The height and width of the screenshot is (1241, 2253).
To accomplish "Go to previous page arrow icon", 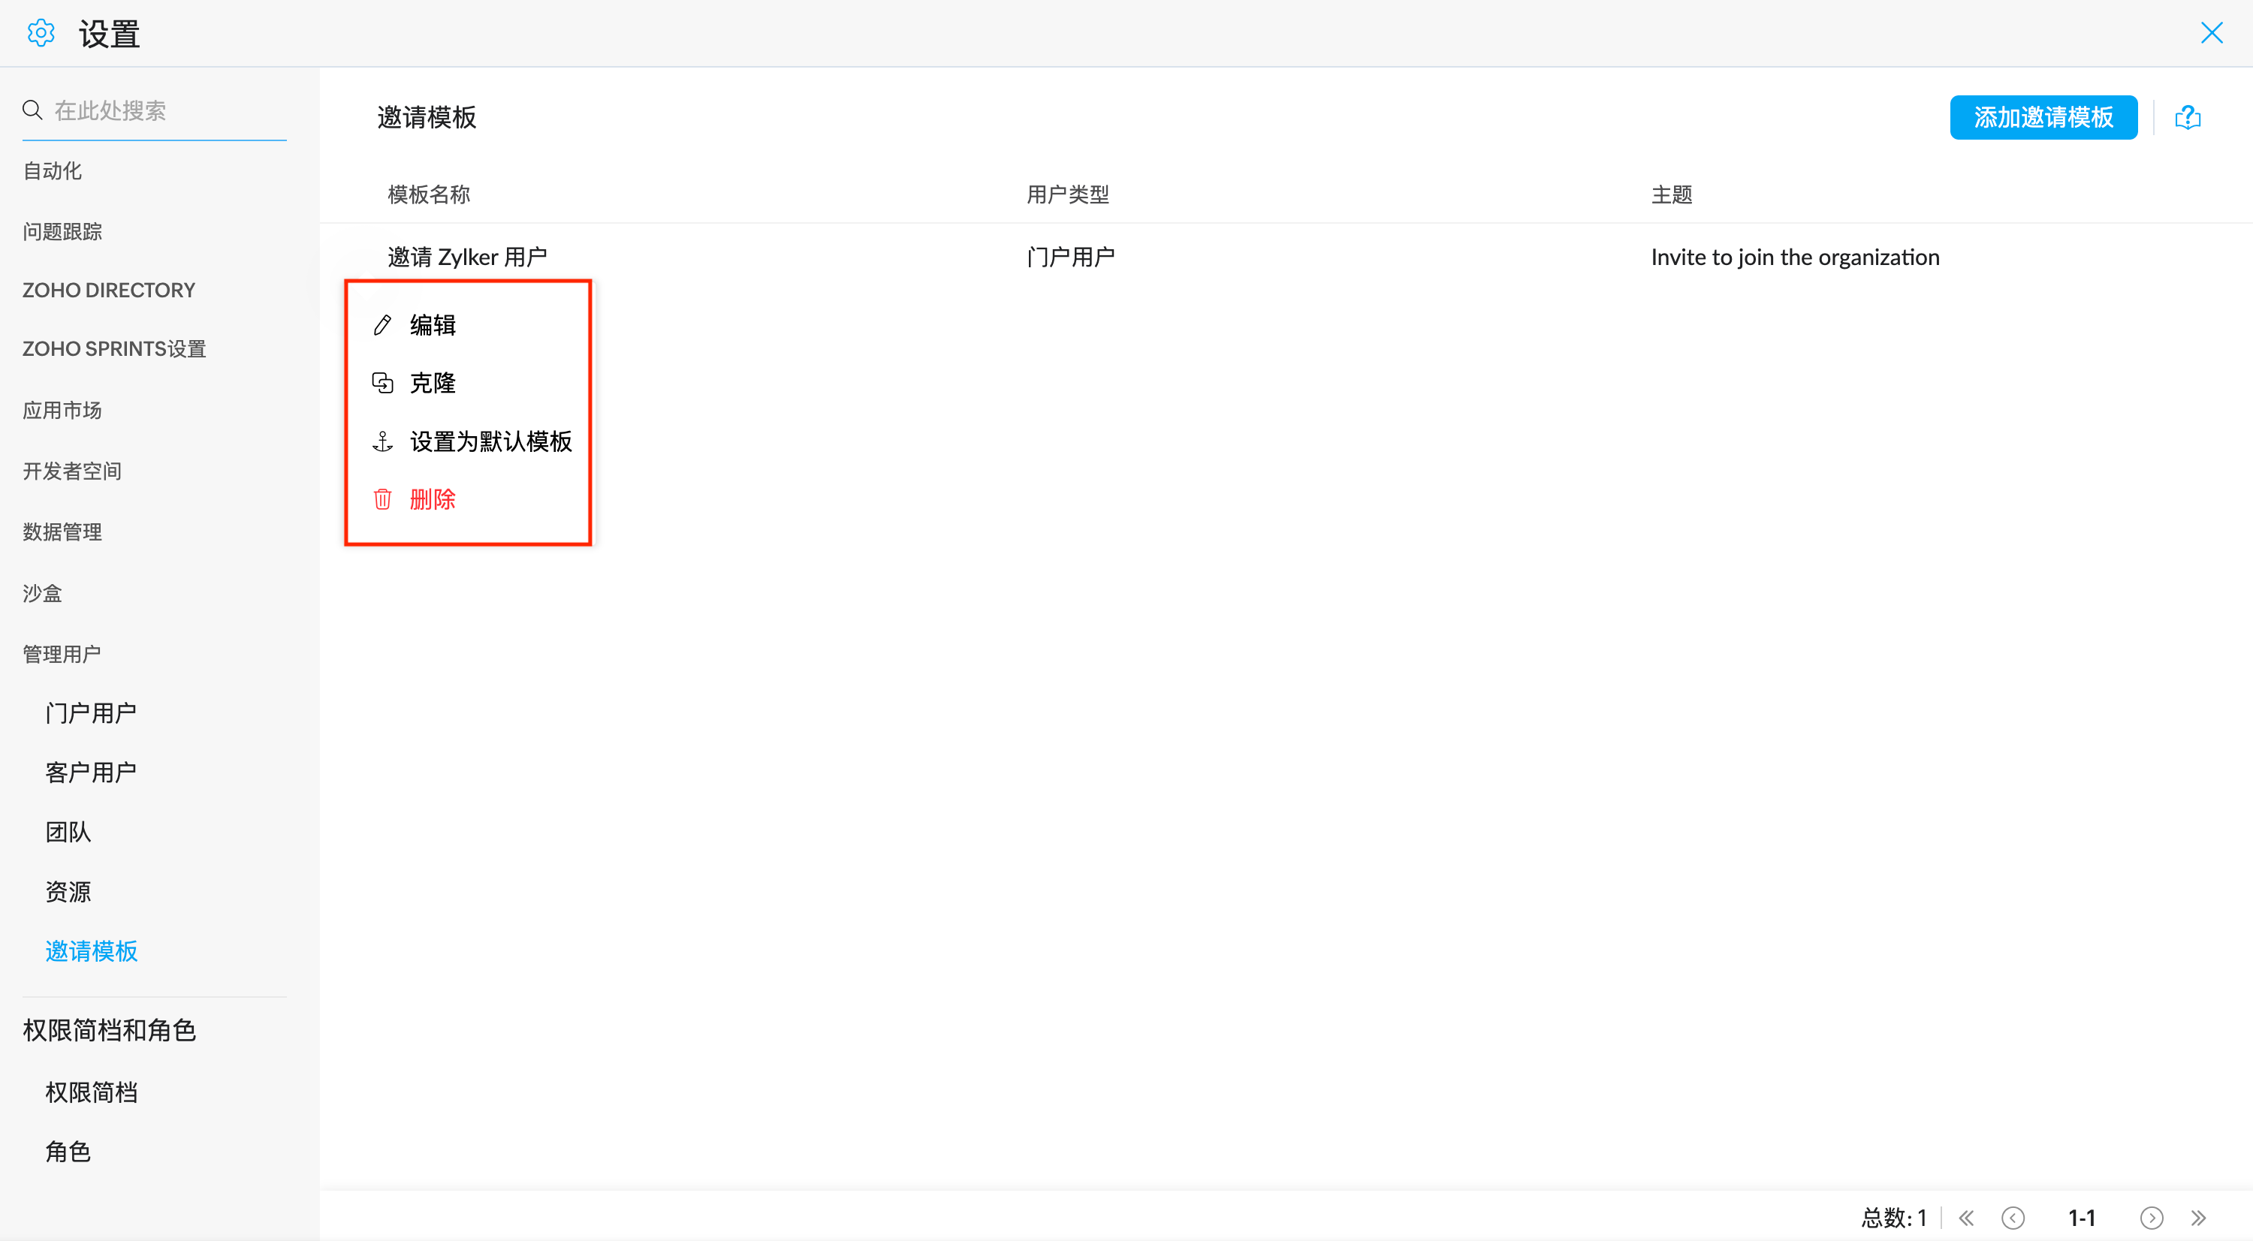I will 2013,1218.
